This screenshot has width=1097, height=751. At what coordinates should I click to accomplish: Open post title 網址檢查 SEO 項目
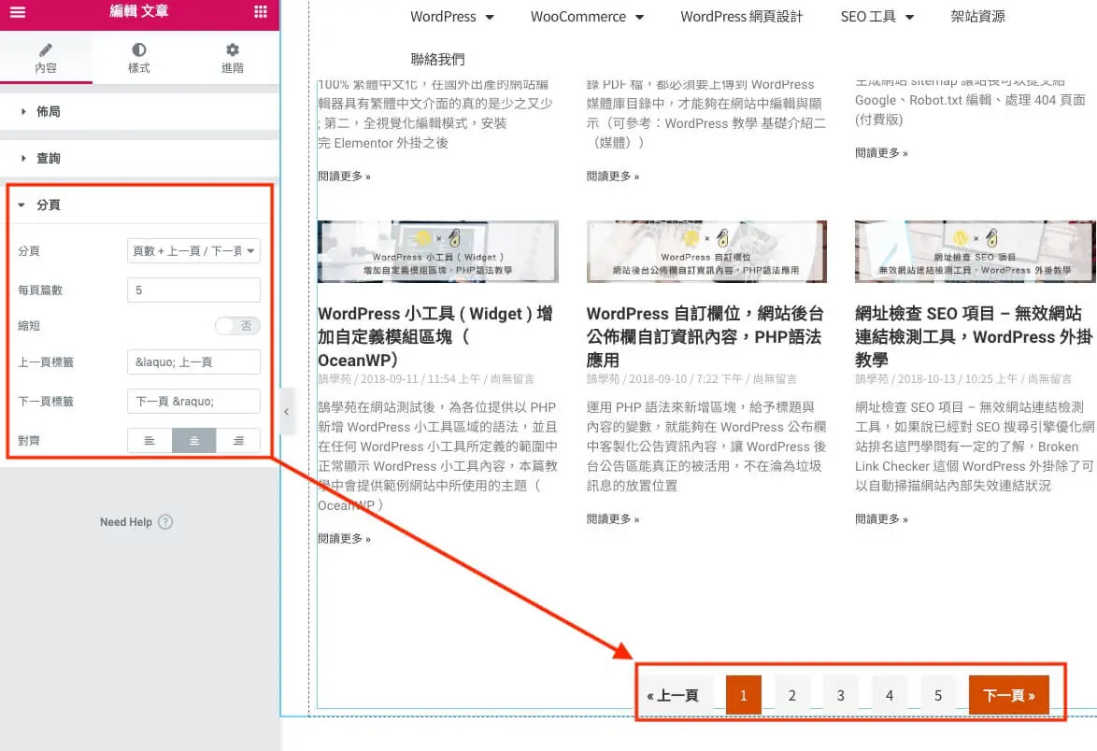974,336
